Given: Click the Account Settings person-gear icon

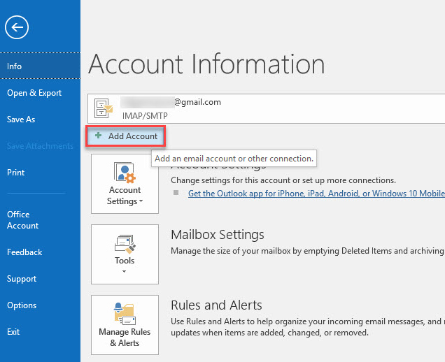Looking at the screenshot, I should point(125,172).
